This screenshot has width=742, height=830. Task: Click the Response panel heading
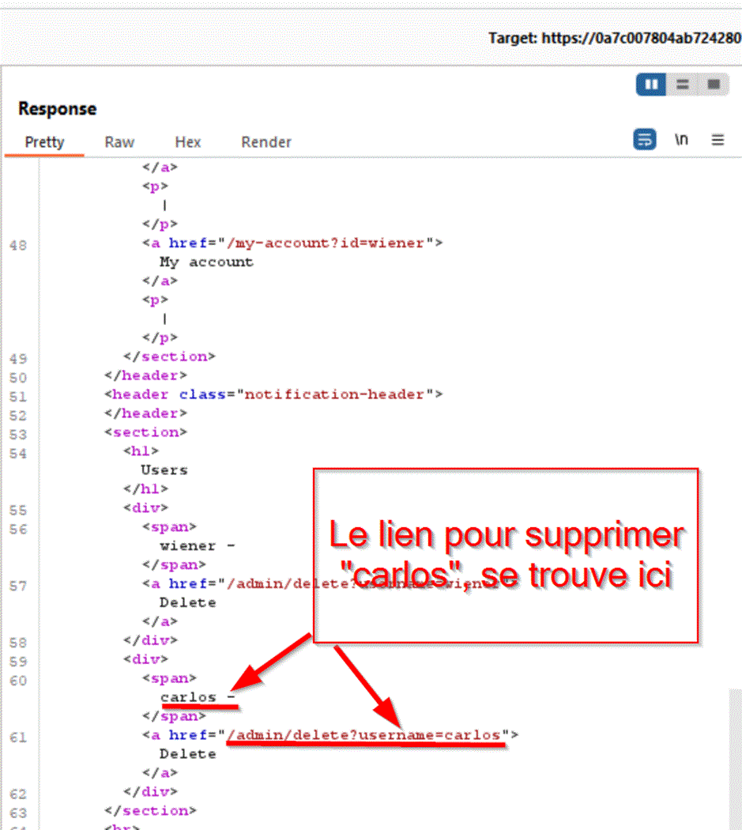point(58,109)
